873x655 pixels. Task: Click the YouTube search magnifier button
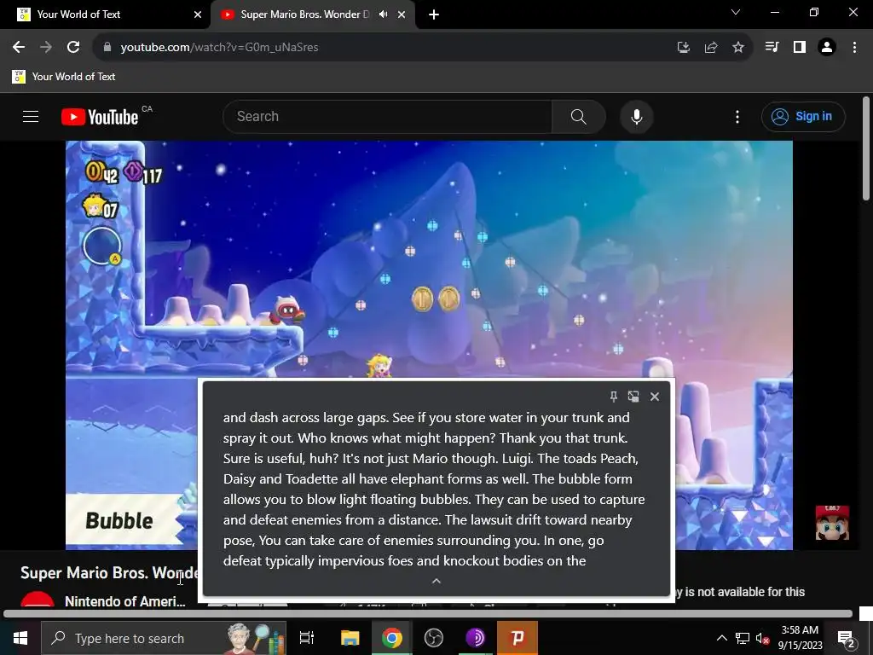click(x=579, y=116)
